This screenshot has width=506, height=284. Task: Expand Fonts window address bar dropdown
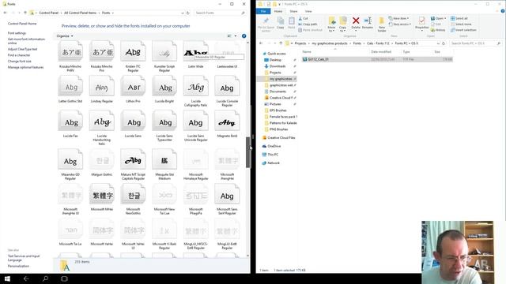point(183,13)
